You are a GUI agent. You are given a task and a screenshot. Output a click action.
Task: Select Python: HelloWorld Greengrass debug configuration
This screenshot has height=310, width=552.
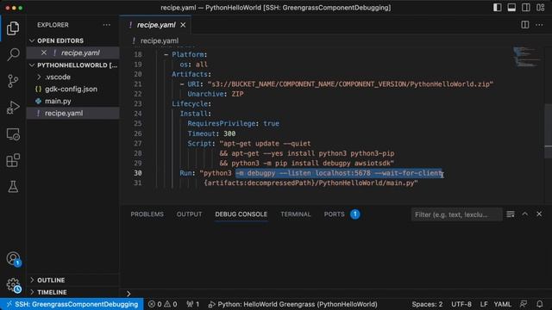click(293, 304)
